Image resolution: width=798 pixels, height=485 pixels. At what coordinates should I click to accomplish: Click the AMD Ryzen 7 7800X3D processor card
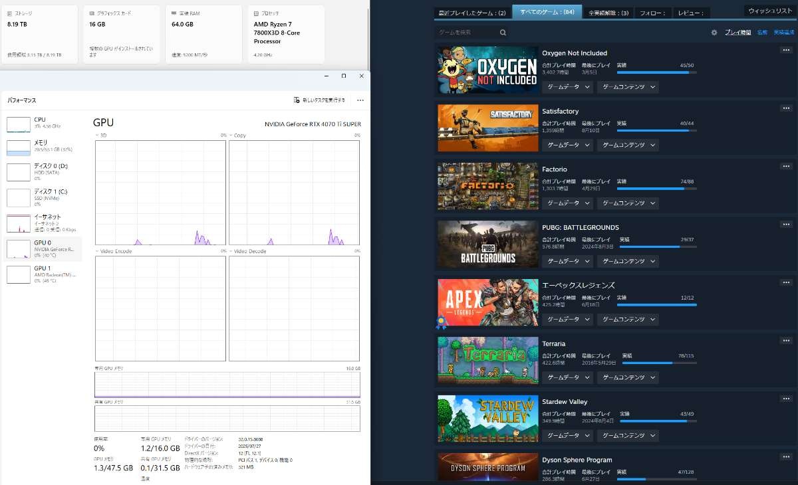[x=286, y=35]
